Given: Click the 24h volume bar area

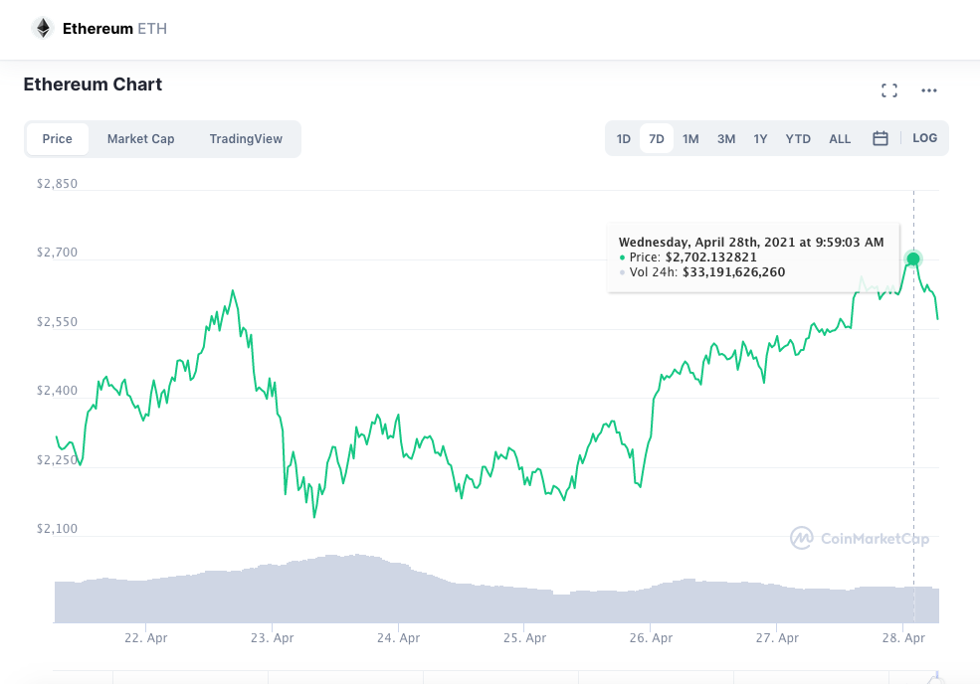Looking at the screenshot, I should [x=497, y=597].
